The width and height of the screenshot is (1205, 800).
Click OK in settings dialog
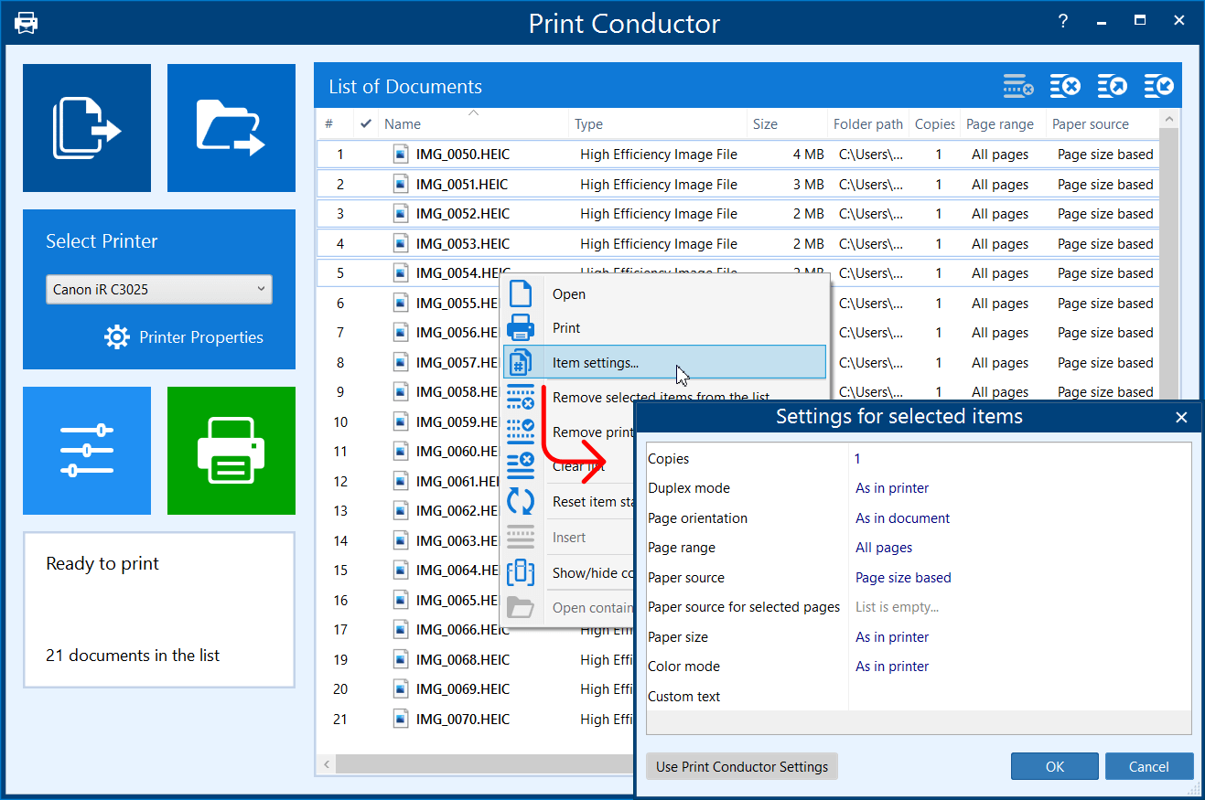1055,766
